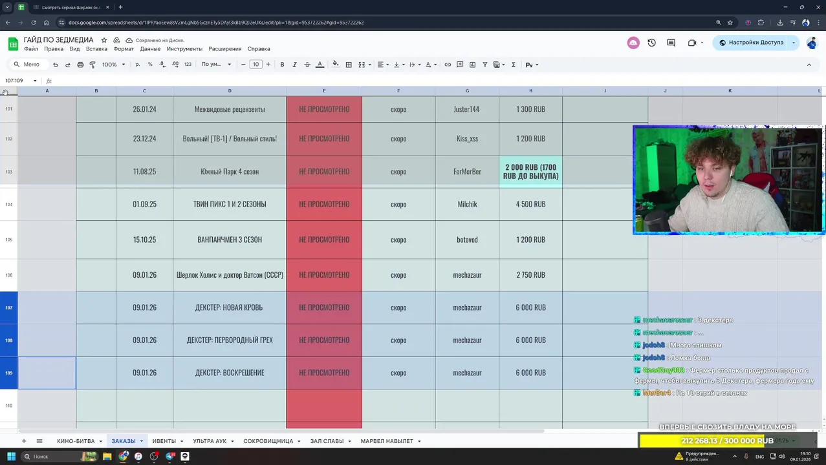826x465 pixels.
Task: Star the ГАЙД ПО ЗЕДМЕДИА document
Action: (103, 40)
